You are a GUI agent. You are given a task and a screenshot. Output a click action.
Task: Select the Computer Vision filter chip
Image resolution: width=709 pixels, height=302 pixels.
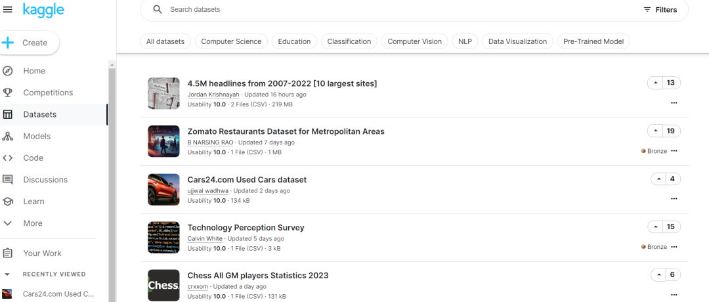(x=415, y=41)
